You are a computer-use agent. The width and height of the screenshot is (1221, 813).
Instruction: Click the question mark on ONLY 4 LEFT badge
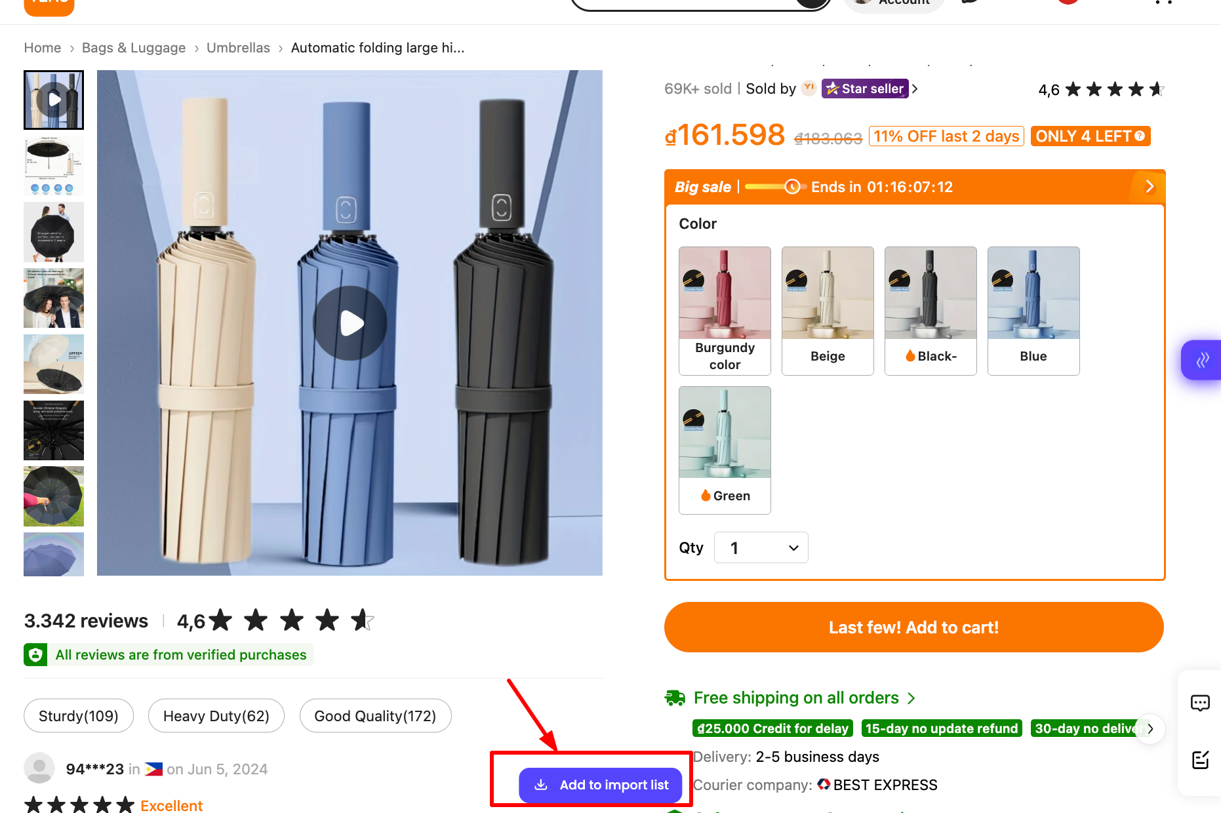pos(1139,136)
